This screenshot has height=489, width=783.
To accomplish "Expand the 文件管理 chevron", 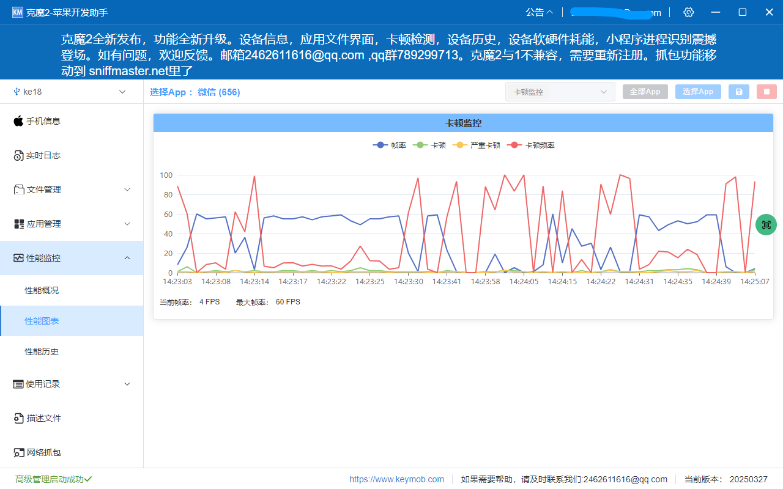I will [127, 189].
